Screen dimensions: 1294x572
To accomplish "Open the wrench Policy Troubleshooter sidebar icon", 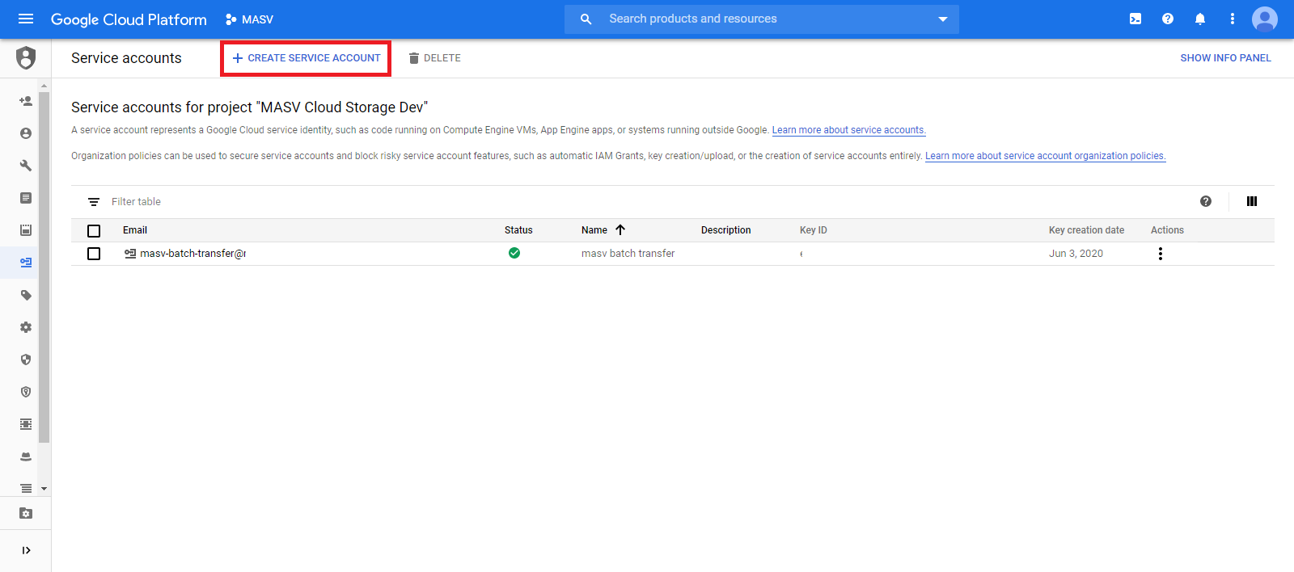I will (x=26, y=166).
